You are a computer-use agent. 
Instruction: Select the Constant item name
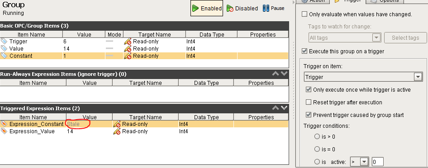pyautogui.click(x=21, y=56)
